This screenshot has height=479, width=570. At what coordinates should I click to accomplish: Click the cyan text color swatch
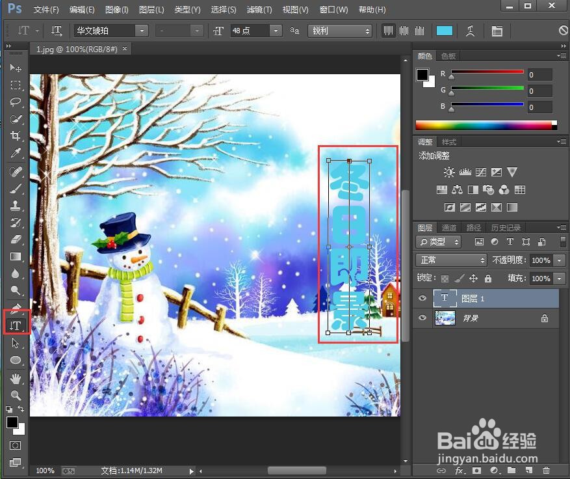[444, 31]
